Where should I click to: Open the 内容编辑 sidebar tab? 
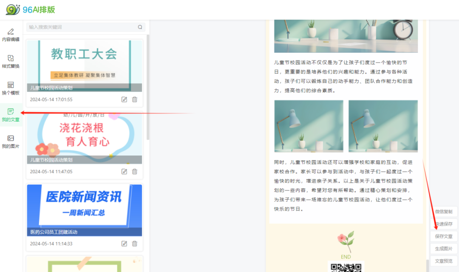11,35
